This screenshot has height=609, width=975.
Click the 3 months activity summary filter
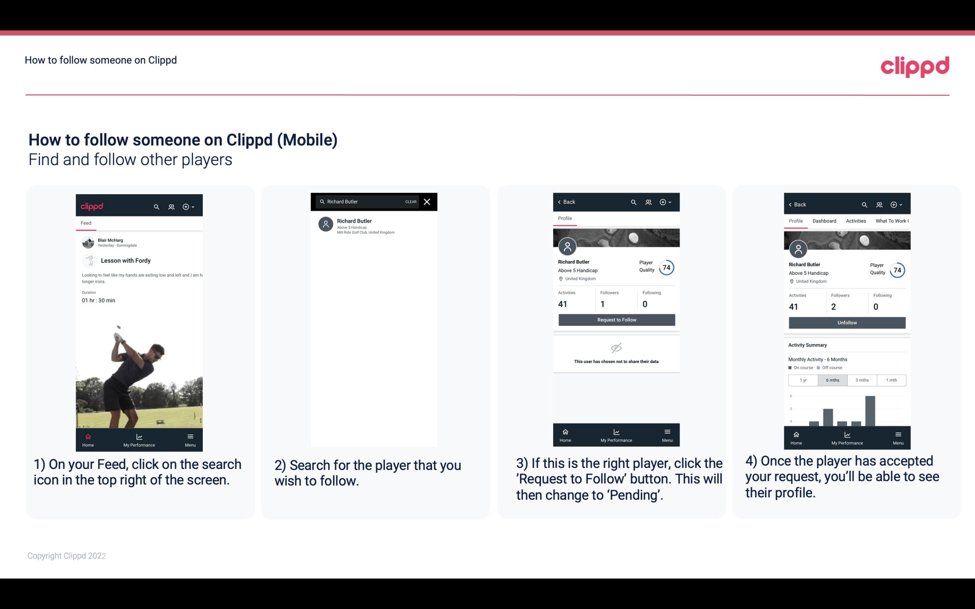pos(862,379)
